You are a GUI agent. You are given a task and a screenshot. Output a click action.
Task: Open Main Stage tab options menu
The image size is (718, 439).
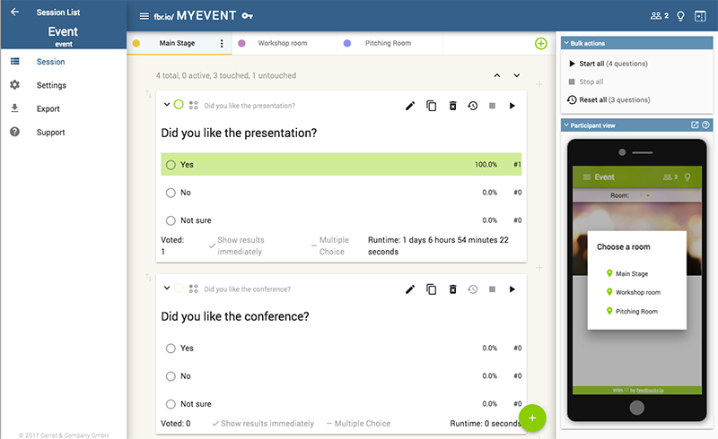click(222, 43)
